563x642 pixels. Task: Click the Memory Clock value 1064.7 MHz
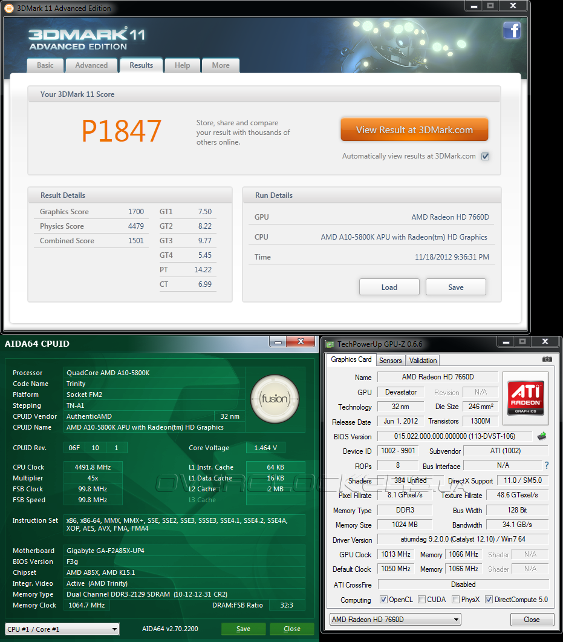(x=86, y=605)
